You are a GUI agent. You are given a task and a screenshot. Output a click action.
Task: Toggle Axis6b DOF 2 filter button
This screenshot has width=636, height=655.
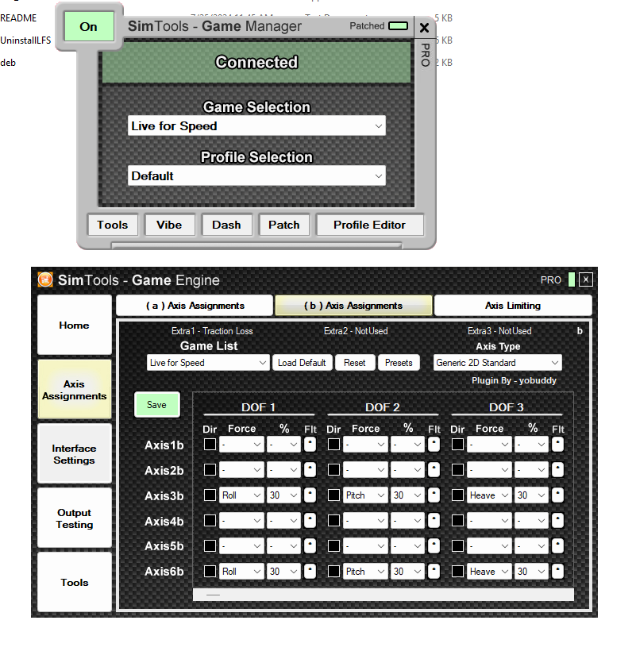pyautogui.click(x=434, y=571)
